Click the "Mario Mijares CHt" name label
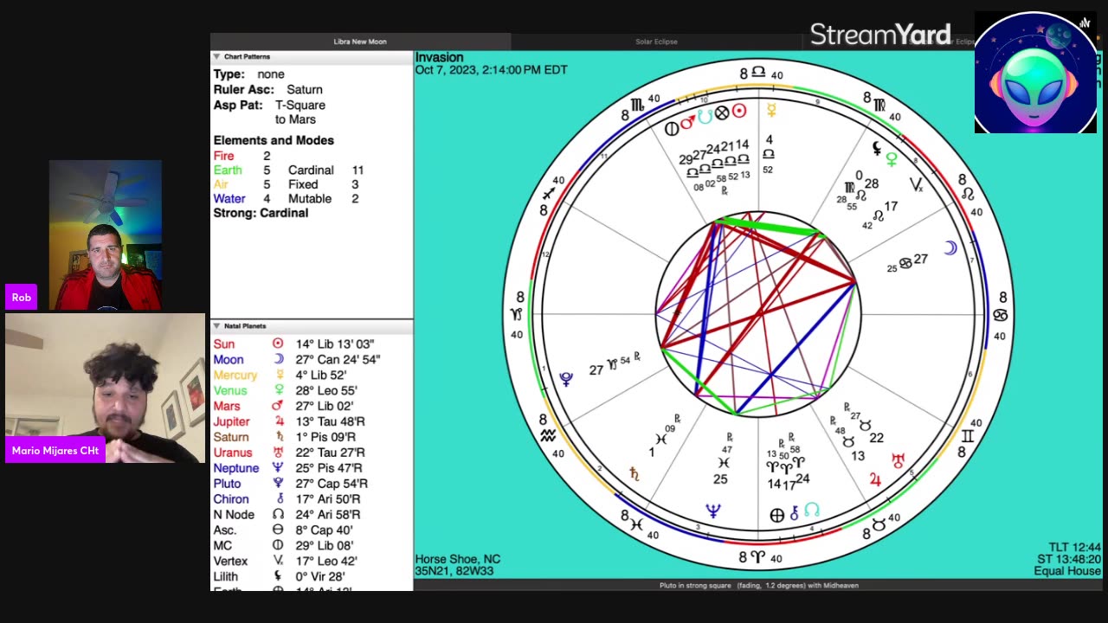This screenshot has height=623, width=1108. tap(55, 451)
